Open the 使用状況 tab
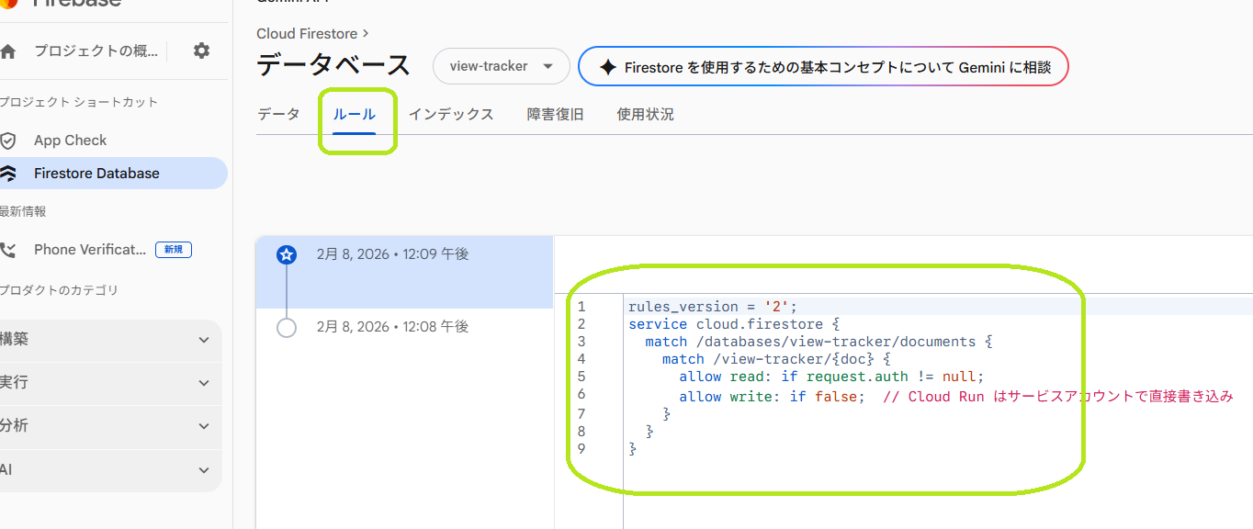Viewport: 1253px width, 529px height. coord(645,114)
